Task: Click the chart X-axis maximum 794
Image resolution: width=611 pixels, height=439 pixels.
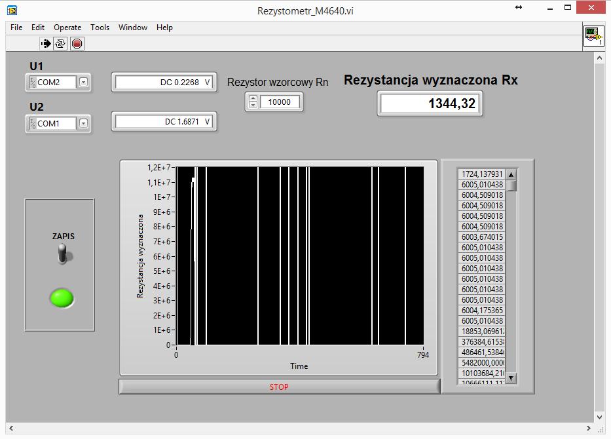Action: point(423,354)
